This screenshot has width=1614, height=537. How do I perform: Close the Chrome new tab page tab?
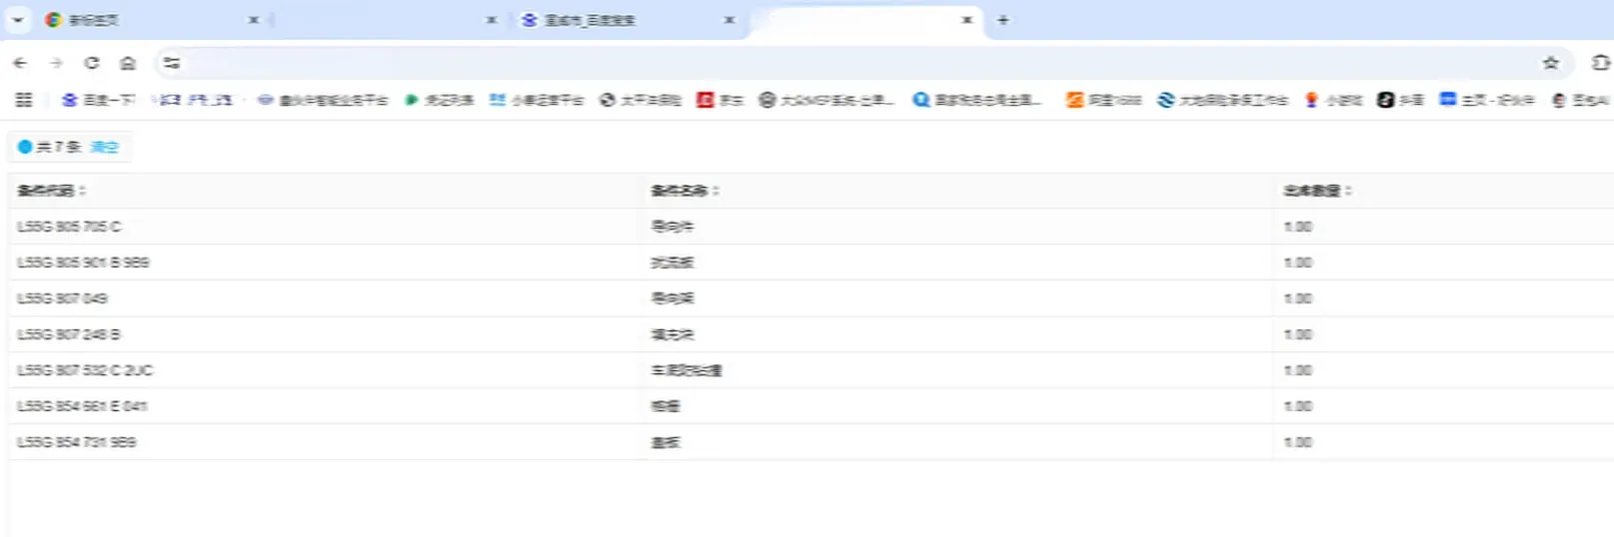[x=254, y=20]
